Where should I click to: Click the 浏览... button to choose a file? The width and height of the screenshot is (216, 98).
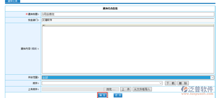[111, 89]
